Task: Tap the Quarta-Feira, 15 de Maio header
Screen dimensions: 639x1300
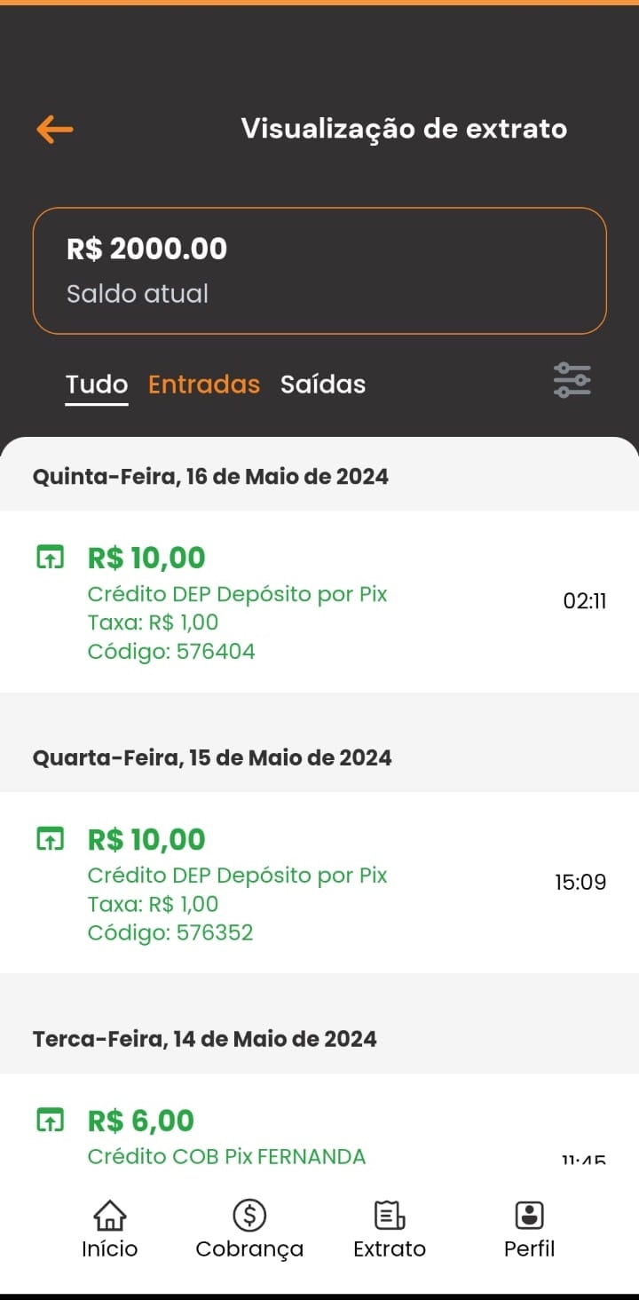Action: click(x=212, y=757)
